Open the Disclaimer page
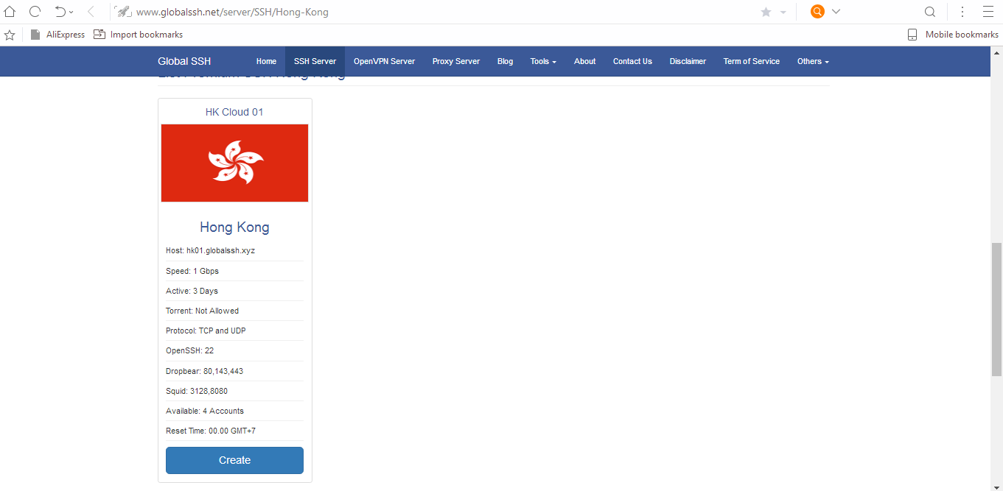The height and width of the screenshot is (491, 1003). click(688, 61)
